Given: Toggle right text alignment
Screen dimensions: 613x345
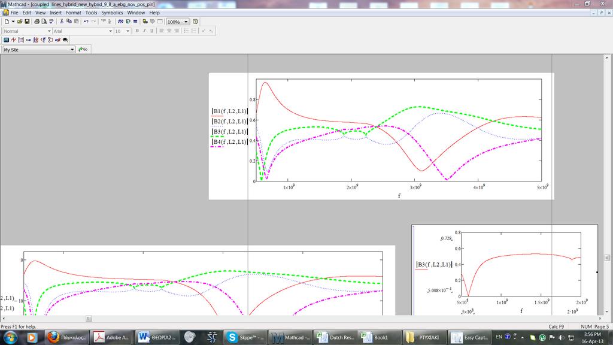Looking at the screenshot, I should (177, 31).
